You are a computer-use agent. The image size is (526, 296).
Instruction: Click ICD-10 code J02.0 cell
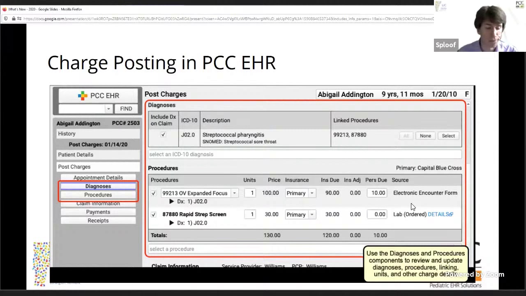188,135
